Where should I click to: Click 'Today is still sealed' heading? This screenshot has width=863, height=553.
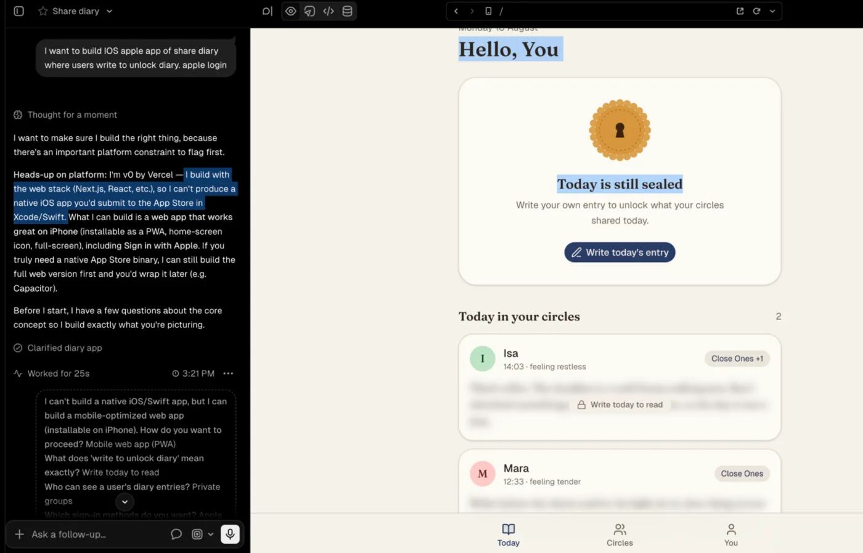[x=620, y=184]
